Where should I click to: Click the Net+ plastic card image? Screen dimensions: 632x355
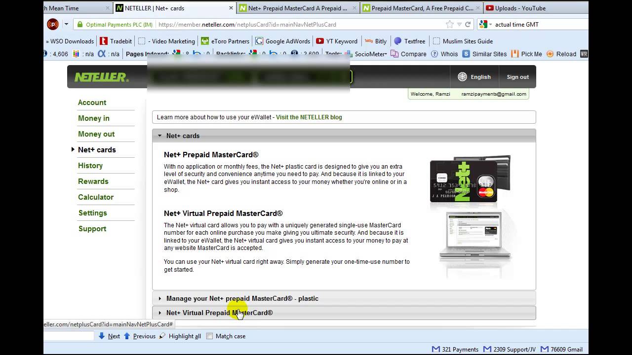tap(470, 178)
